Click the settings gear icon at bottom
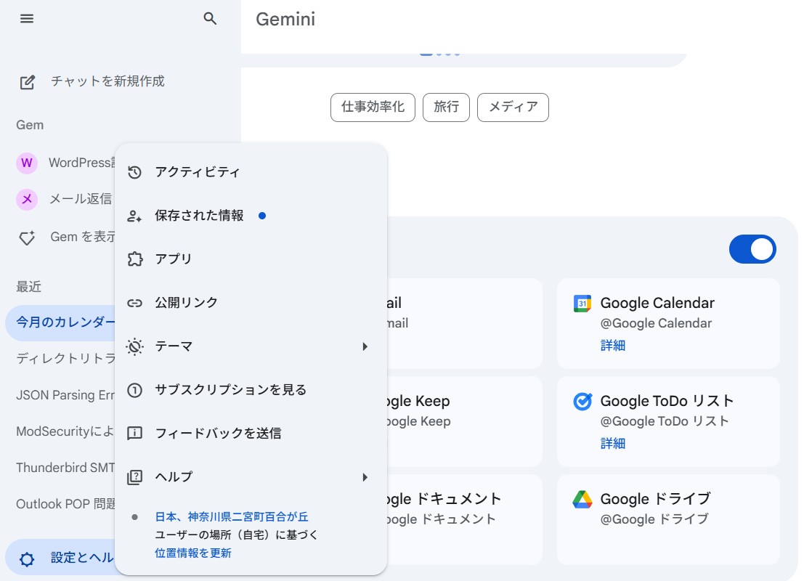The image size is (804, 581). pos(27,558)
